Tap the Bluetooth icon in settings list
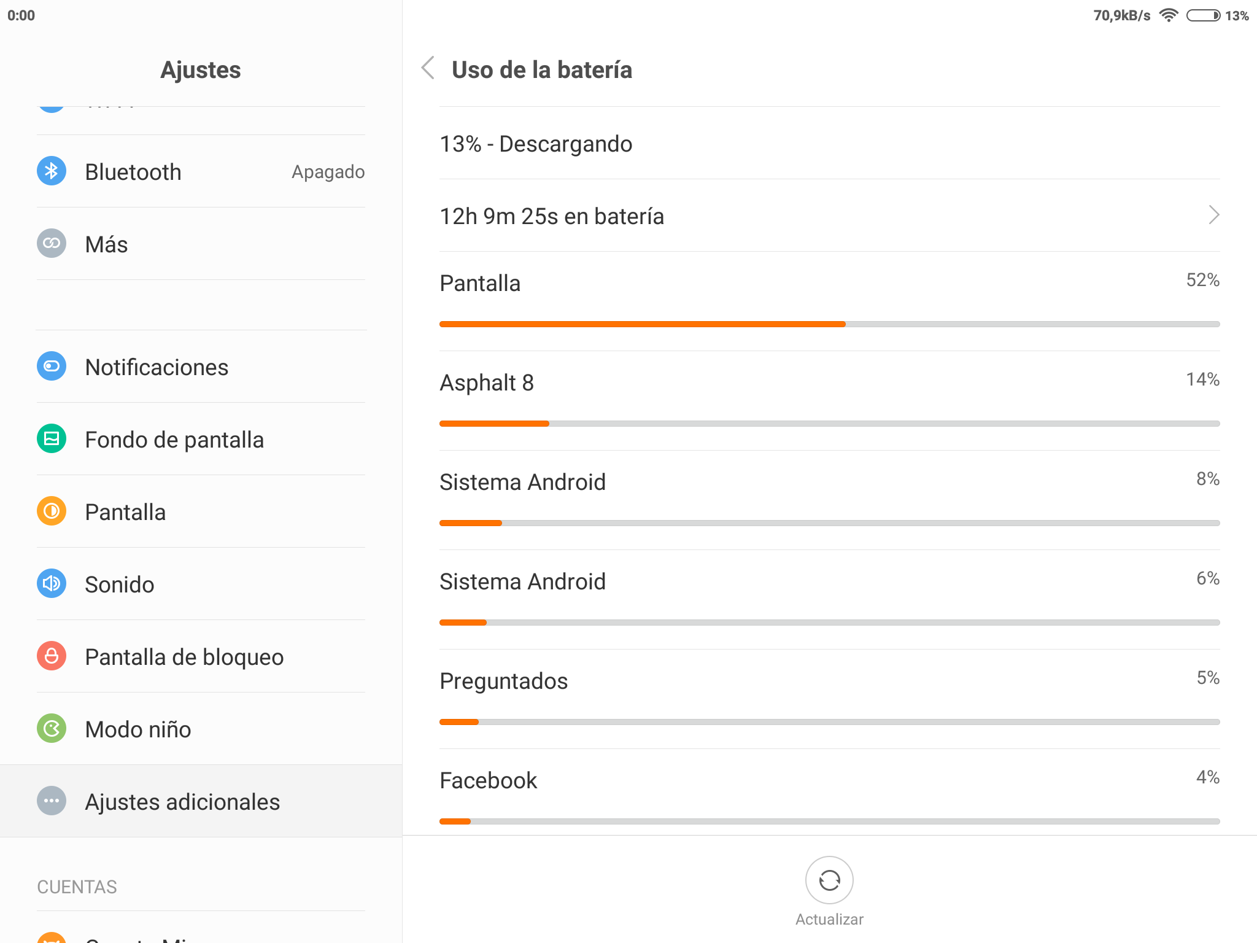 click(x=52, y=171)
